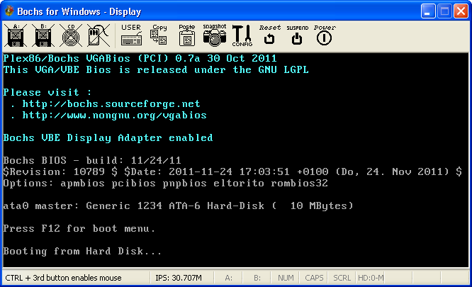Click the Paste clipboard icon
472x287 pixels.
[x=186, y=35]
